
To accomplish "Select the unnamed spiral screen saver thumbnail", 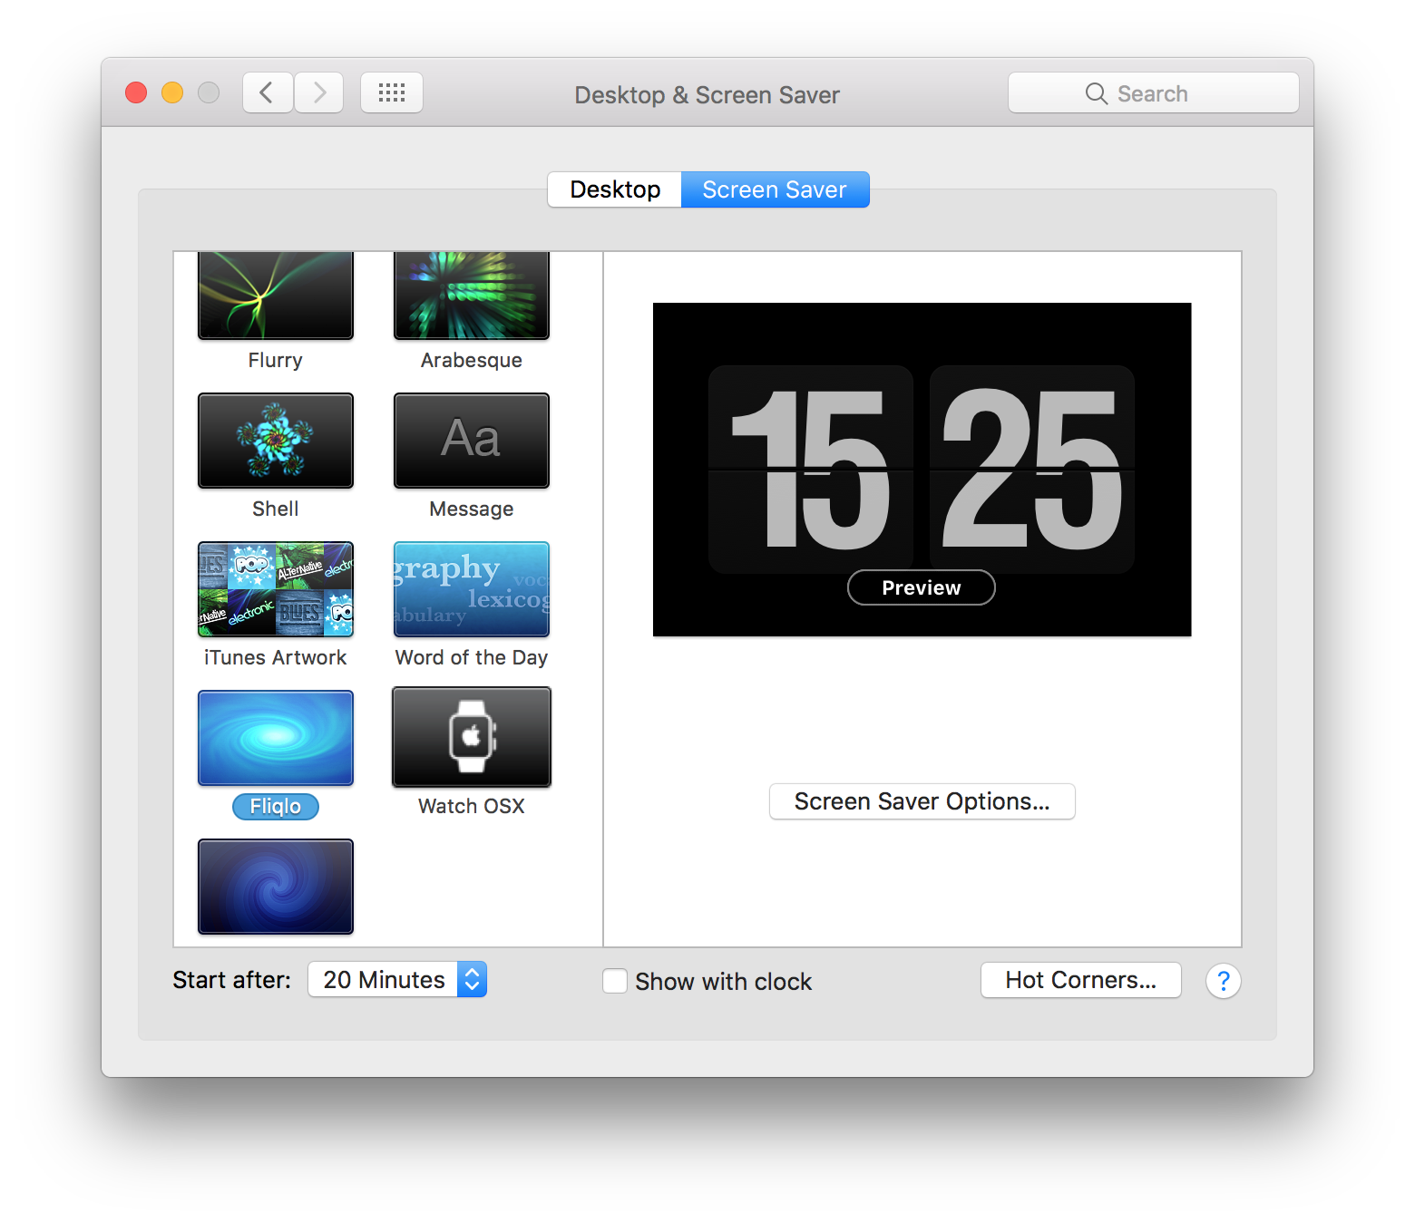I will [275, 887].
